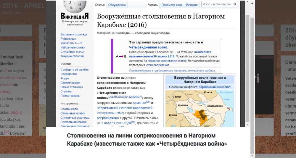Click lightbox caption Столкновения на линии соприкосновения
This screenshot has height=158, width=296.
(x=147, y=140)
